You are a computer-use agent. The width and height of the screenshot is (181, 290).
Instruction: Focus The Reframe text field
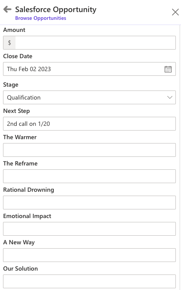pyautogui.click(x=89, y=176)
